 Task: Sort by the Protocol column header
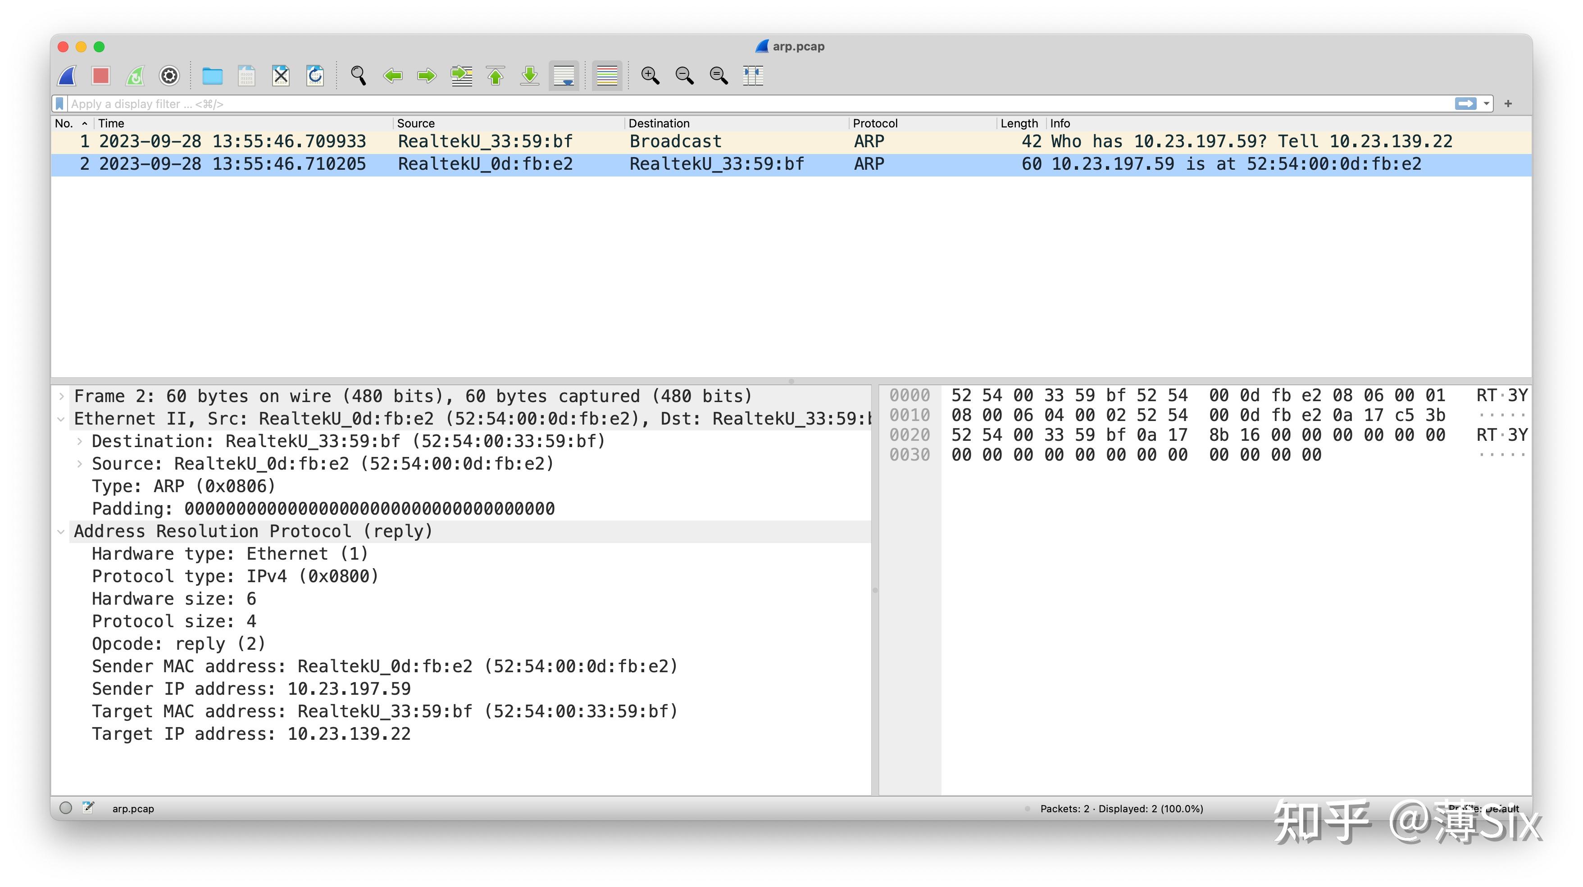click(874, 123)
